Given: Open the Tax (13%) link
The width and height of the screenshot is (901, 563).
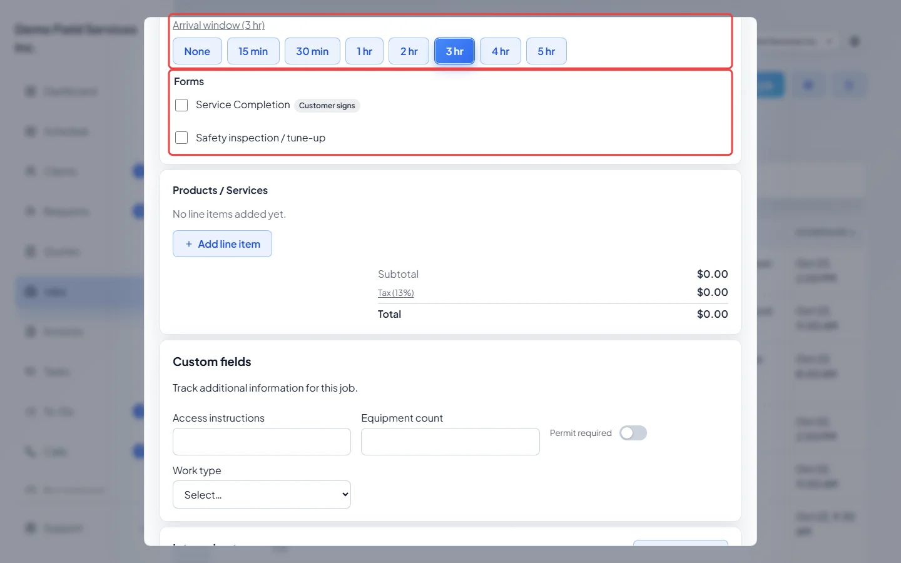Looking at the screenshot, I should tap(395, 293).
